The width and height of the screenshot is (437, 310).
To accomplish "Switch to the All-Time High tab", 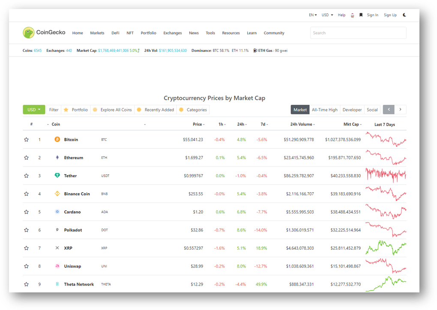I will tap(325, 110).
